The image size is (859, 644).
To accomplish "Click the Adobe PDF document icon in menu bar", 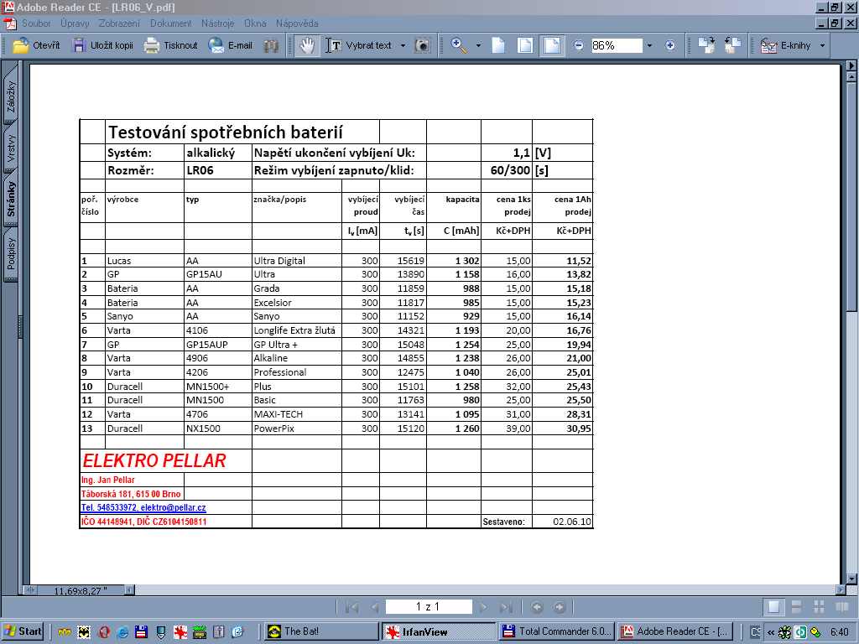I will tap(10, 23).
